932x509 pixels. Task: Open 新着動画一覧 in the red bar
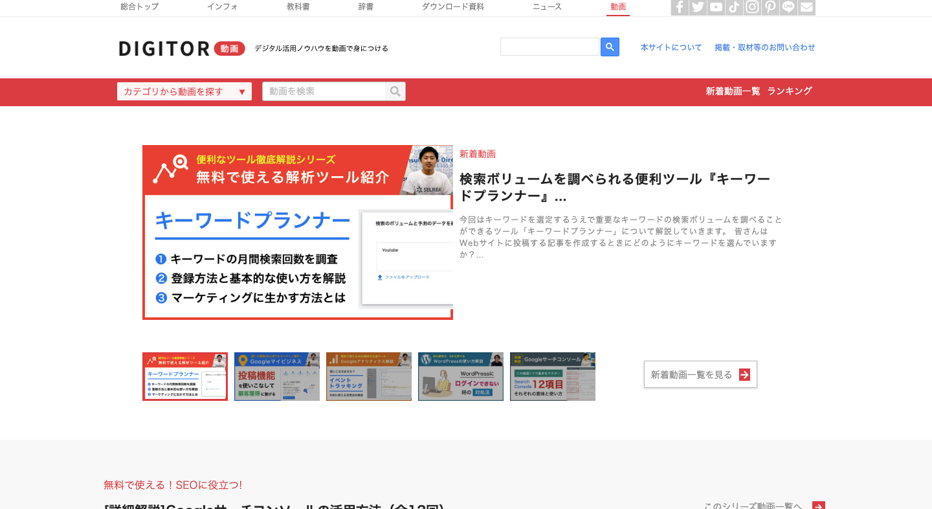[733, 91]
